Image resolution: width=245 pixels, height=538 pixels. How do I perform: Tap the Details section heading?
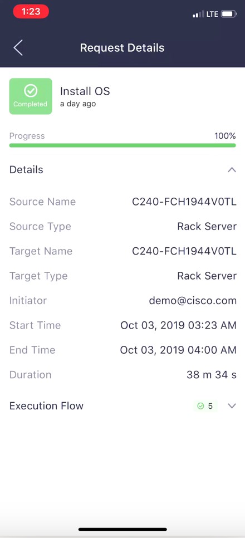tap(26, 169)
